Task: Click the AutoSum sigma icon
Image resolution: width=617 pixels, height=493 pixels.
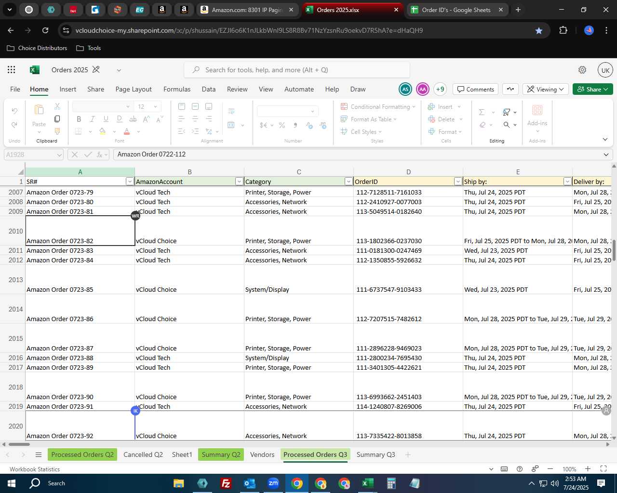Action: [482, 112]
